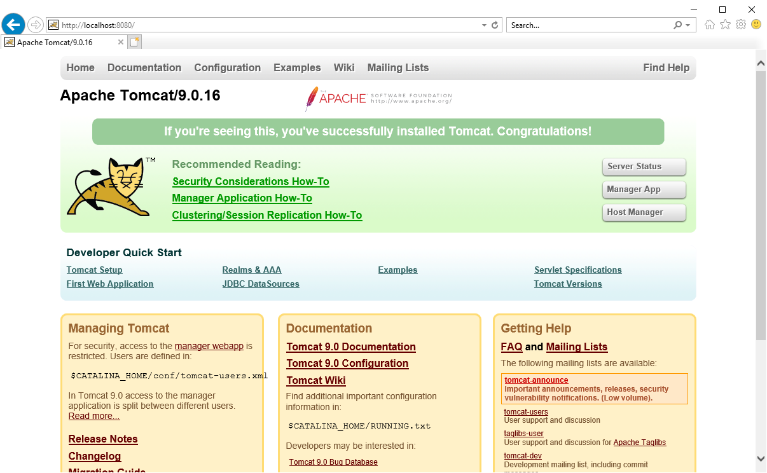Open the Tools gear icon
Screen dimensions: 767x473
[741, 25]
